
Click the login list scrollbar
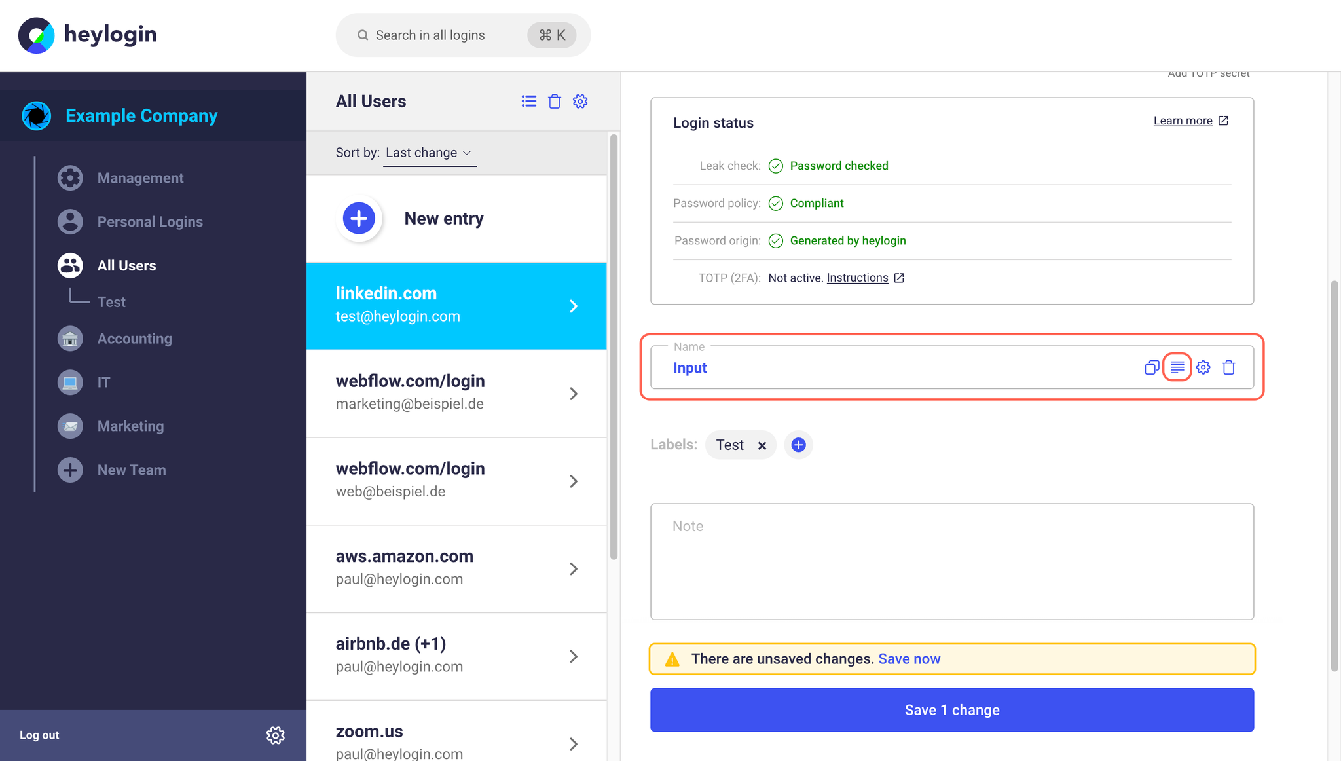point(614,347)
